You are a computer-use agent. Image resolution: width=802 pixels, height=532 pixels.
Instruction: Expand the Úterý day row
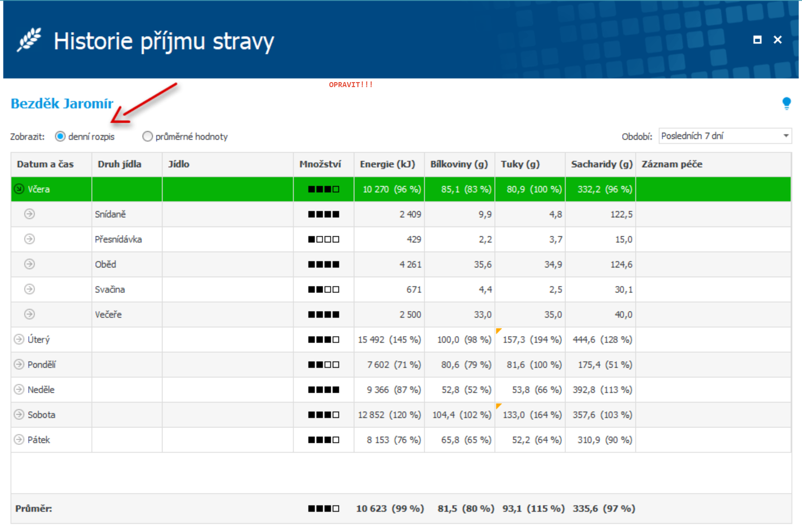click(19, 339)
